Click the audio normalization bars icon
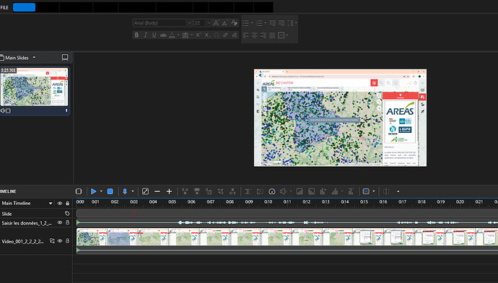Screen dimensions: 498x283 coord(323,191)
